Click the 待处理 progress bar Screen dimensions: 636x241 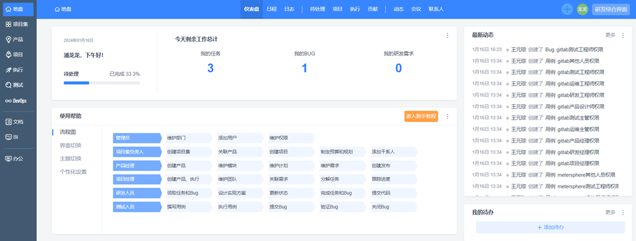(101, 83)
